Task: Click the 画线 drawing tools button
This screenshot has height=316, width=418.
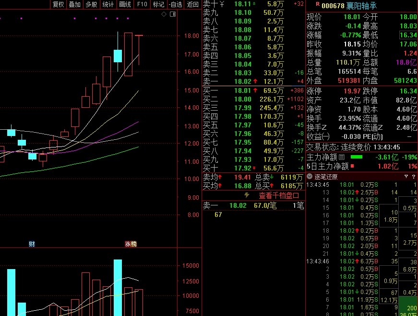Action: coord(125,4)
